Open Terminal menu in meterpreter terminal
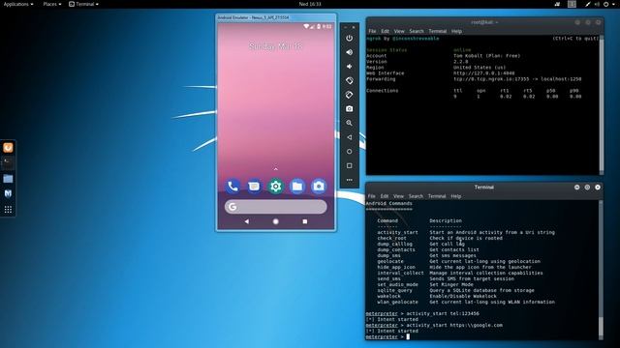The width and height of the screenshot is (620, 348). pyautogui.click(x=437, y=196)
